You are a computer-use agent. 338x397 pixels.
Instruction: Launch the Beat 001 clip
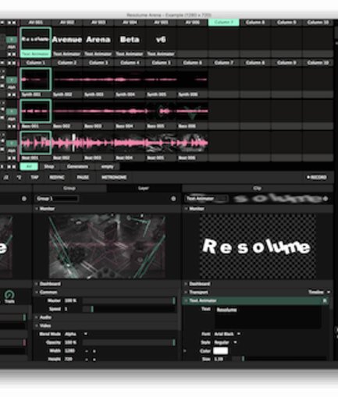coord(36,143)
